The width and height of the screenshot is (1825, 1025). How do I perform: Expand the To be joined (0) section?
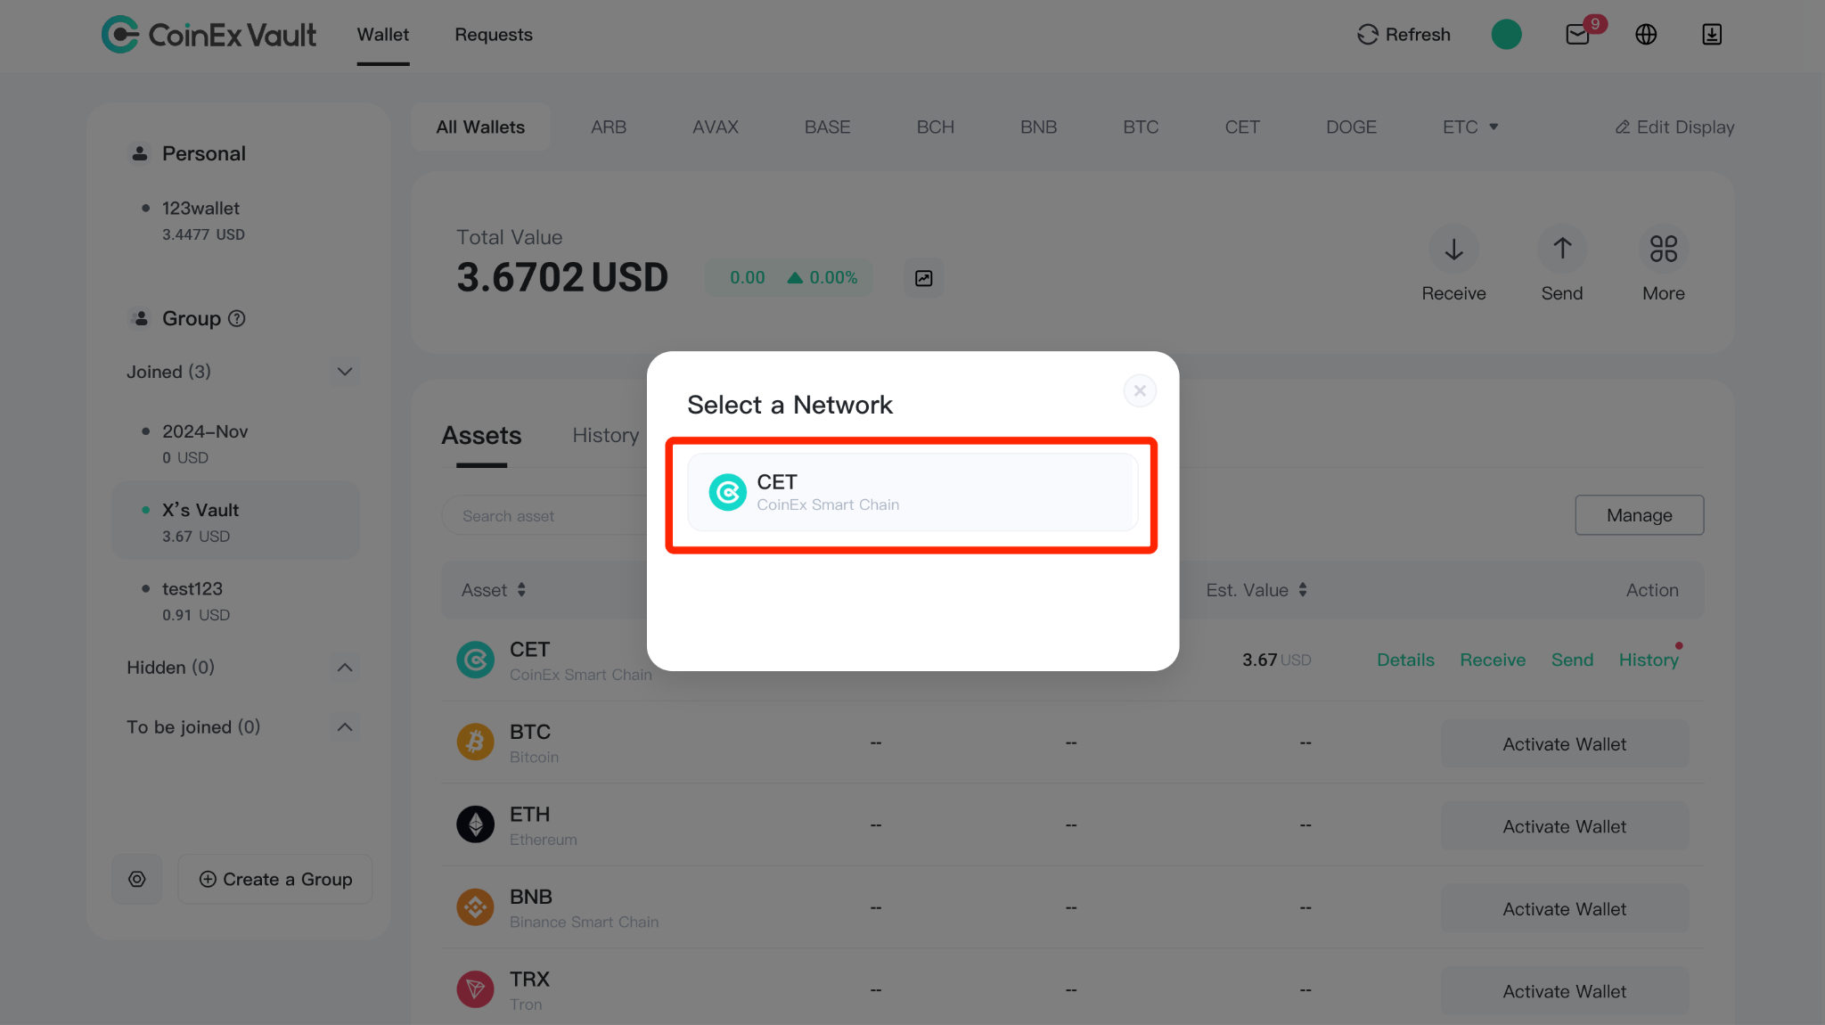pos(345,727)
